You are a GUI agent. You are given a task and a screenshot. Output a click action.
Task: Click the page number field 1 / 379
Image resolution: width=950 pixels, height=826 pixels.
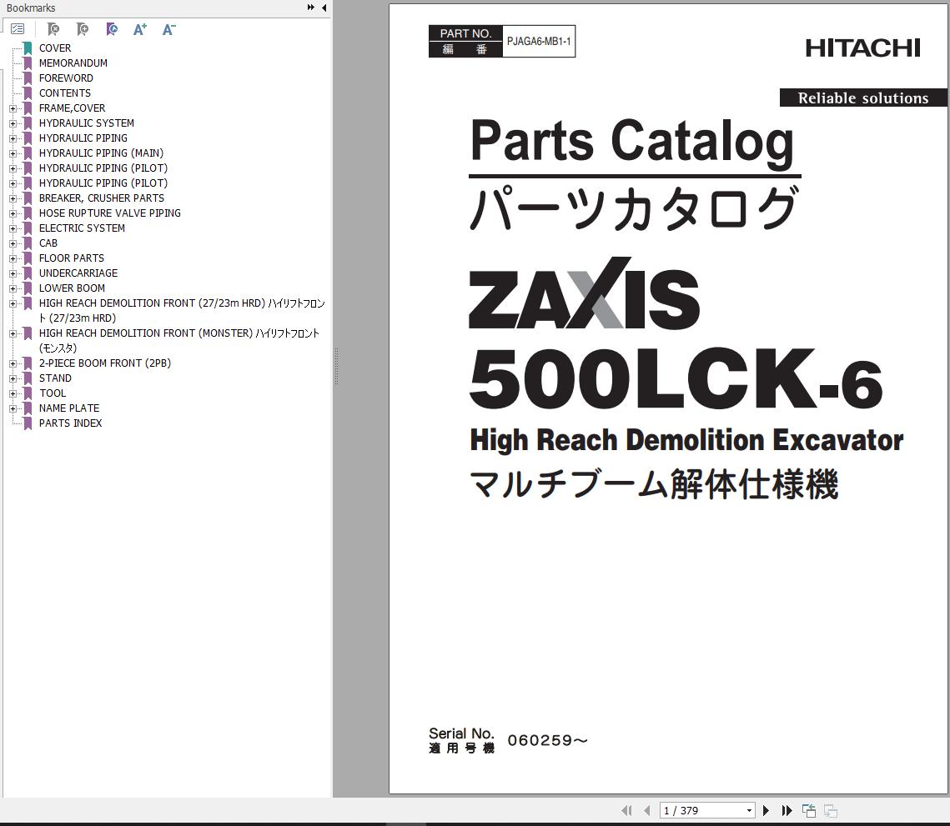(702, 810)
